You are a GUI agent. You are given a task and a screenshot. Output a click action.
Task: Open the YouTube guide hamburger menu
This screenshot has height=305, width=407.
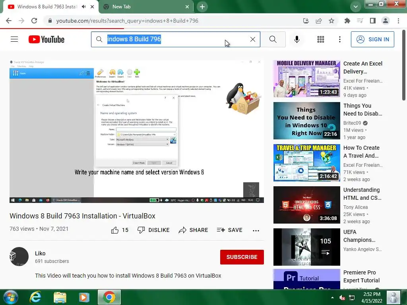14,39
